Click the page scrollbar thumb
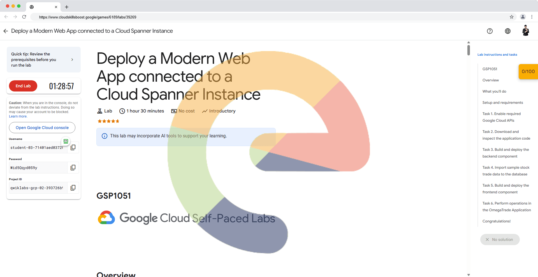Screen dimensions: 538x277 pos(469,50)
